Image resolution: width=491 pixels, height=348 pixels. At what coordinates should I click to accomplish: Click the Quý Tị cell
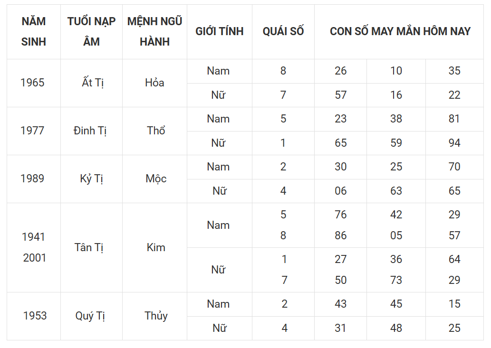click(91, 316)
